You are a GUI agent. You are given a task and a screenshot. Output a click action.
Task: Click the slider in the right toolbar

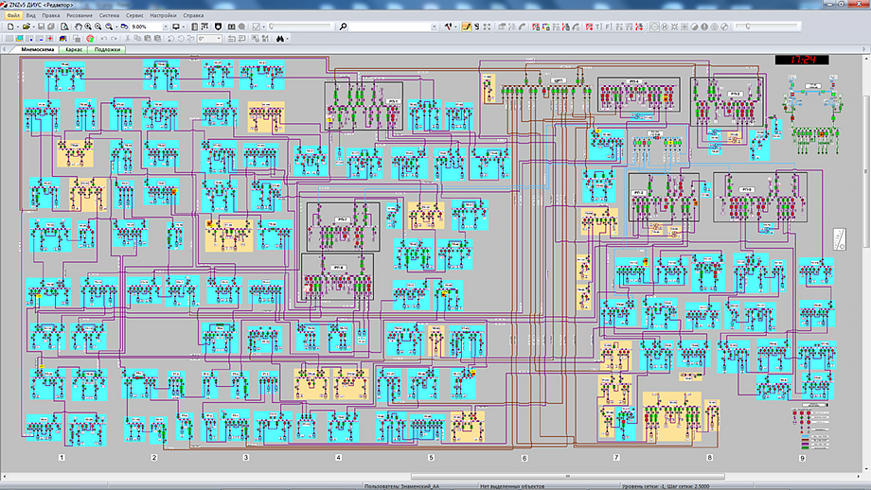749,27
